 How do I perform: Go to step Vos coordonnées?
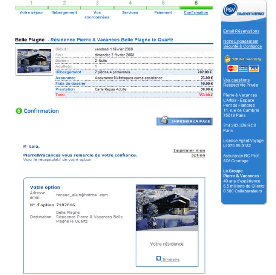97,15
